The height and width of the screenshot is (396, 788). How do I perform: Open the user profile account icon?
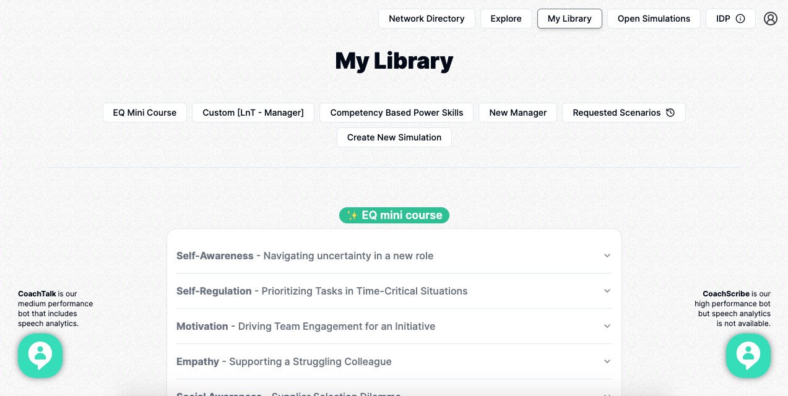[x=770, y=19]
